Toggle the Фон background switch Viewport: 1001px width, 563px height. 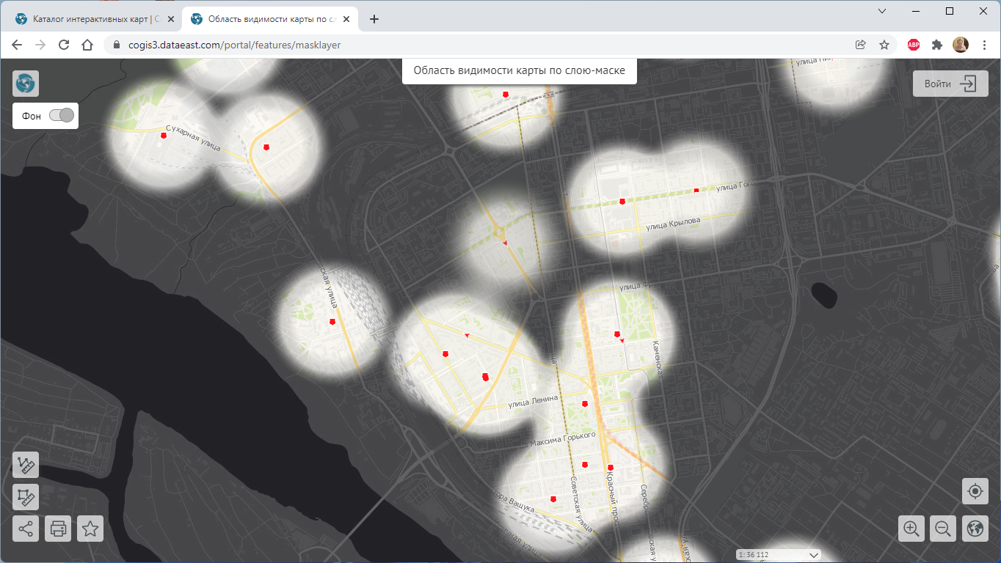point(62,116)
